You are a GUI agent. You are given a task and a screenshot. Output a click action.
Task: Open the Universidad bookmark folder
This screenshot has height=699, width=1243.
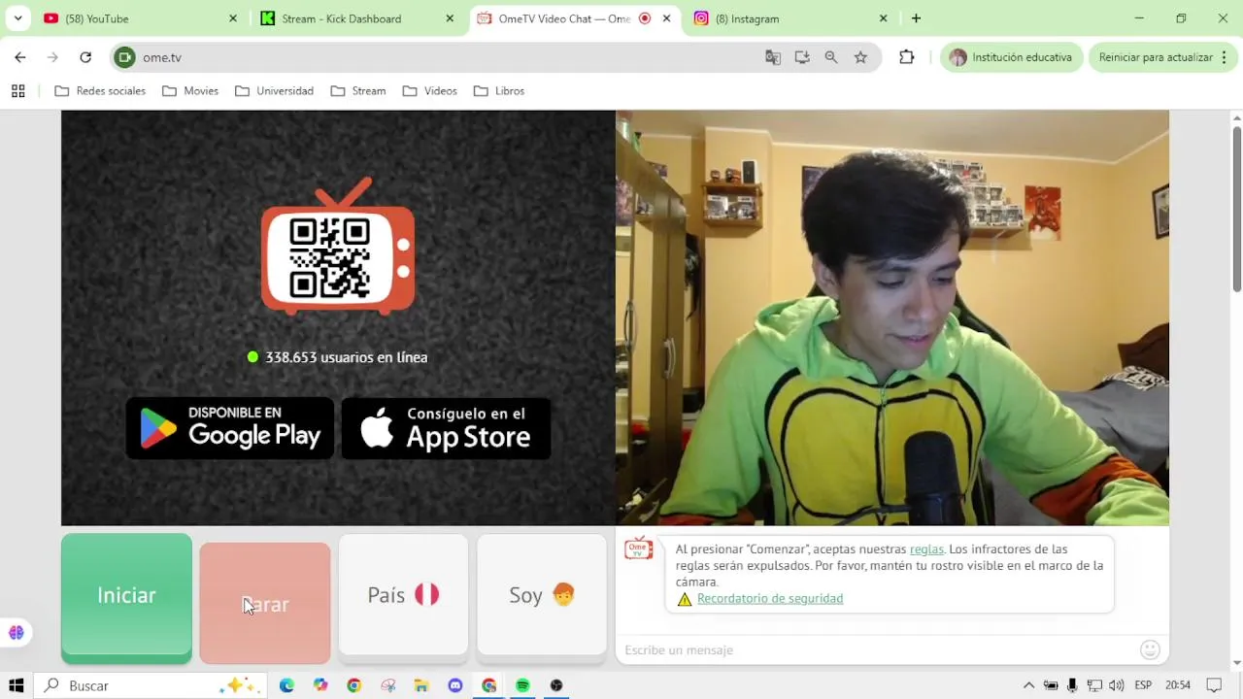[275, 91]
